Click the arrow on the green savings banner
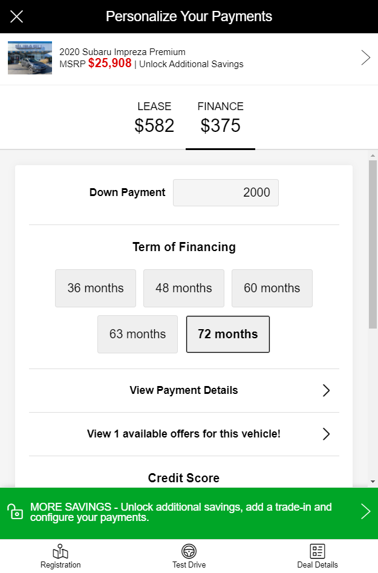378x573 pixels. 365,511
